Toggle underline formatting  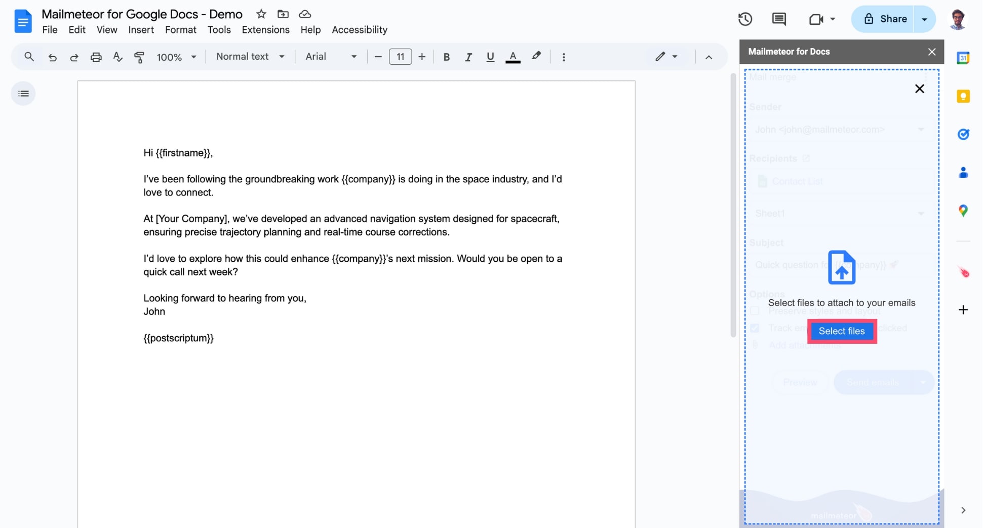click(490, 57)
